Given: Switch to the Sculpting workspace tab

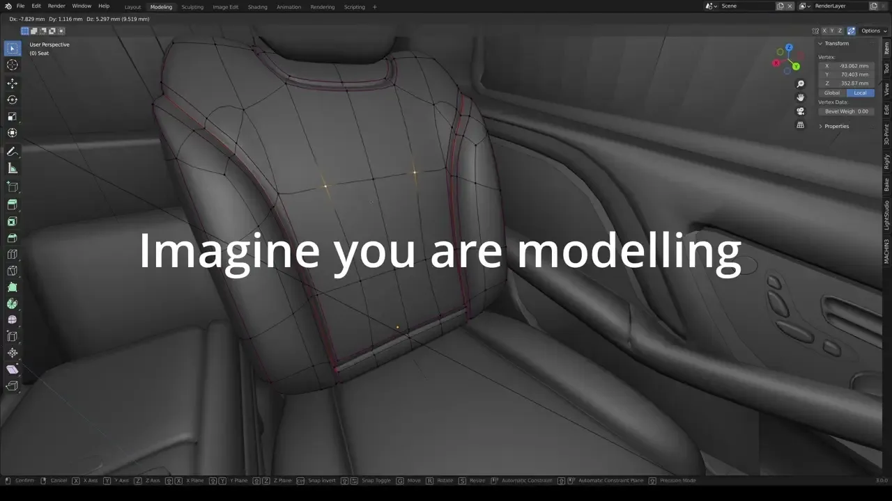Looking at the screenshot, I should coord(192,7).
